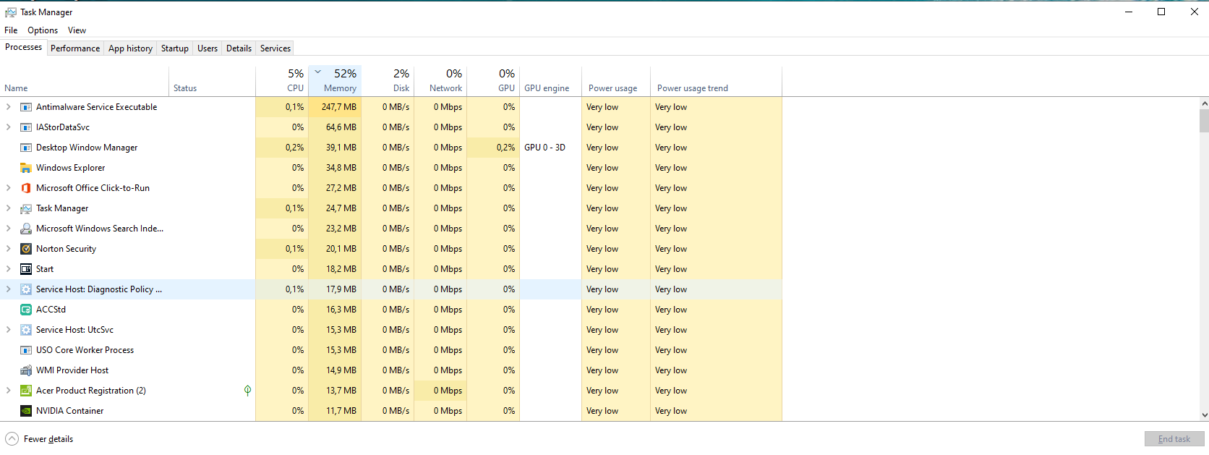This screenshot has height=455, width=1209.
Task: Expand Microsoft Office Click-to-Run group
Action: 8,188
